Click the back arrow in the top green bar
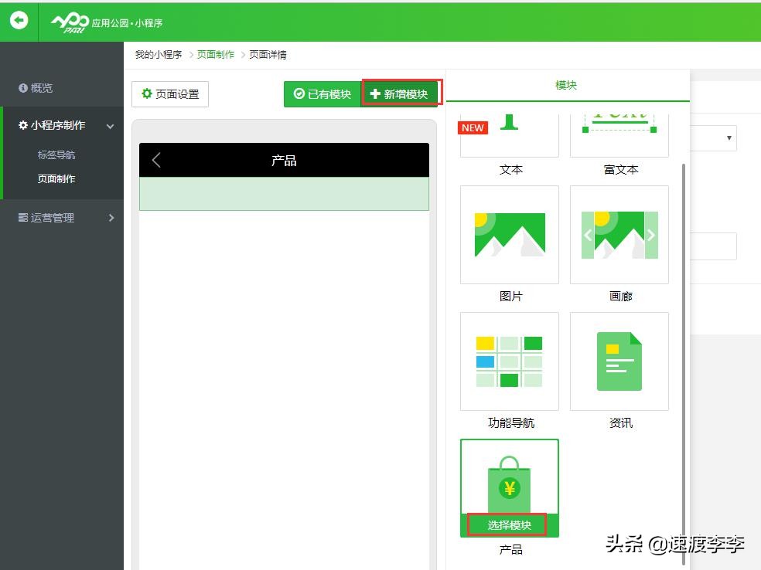 (18, 21)
